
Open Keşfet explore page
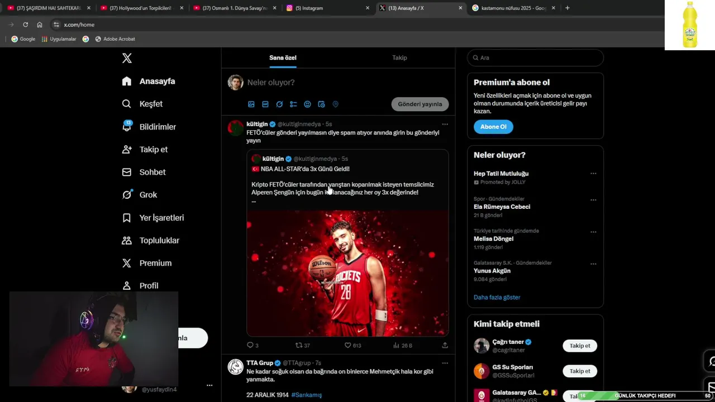142,104
